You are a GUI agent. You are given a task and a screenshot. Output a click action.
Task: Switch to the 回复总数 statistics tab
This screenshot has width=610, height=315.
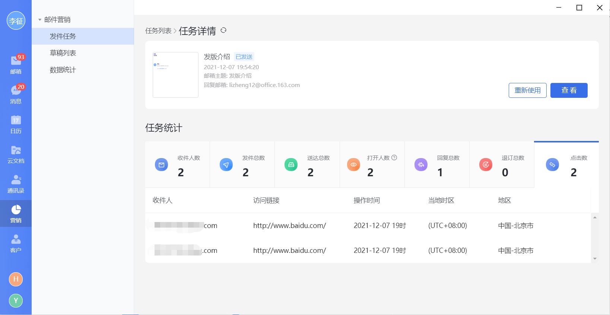coord(437,165)
